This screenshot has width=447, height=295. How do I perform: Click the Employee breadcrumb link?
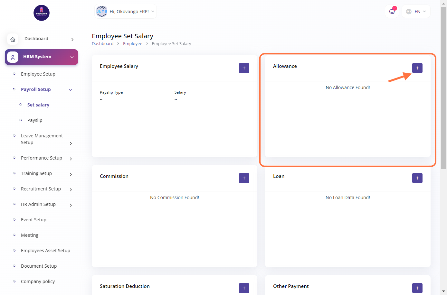(132, 44)
